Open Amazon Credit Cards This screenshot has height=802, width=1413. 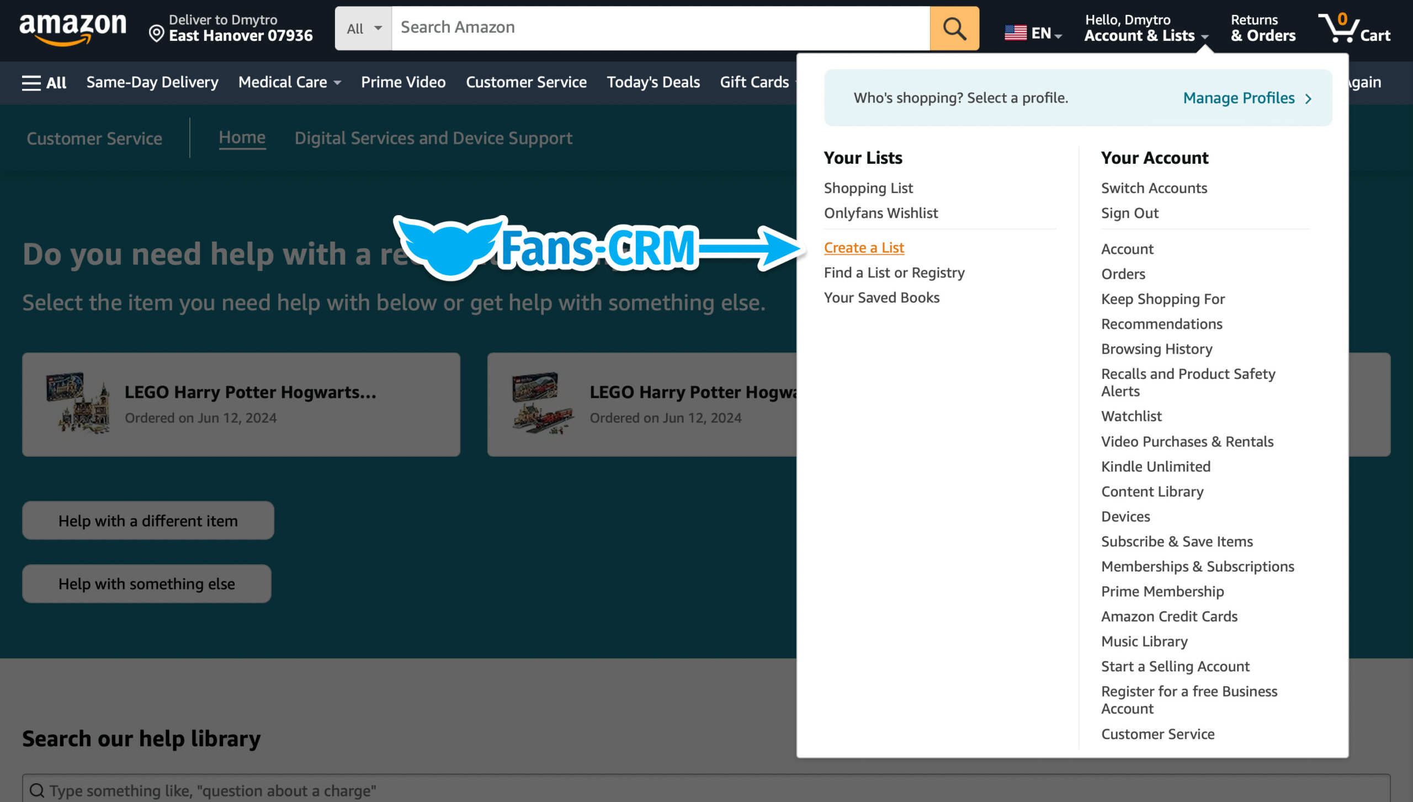1169,616
